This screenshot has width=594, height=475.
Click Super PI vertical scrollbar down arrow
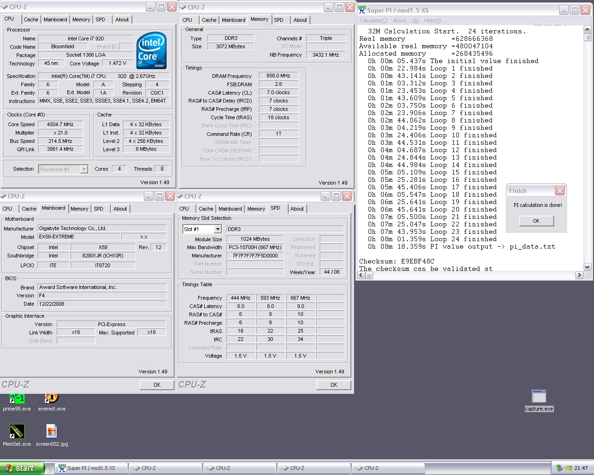[x=587, y=267]
